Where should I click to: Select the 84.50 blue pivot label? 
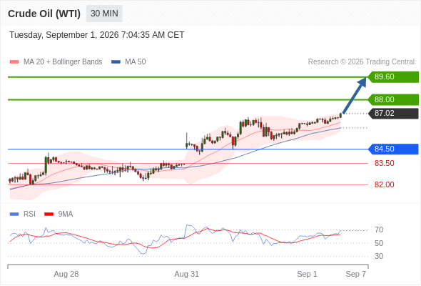(392, 149)
